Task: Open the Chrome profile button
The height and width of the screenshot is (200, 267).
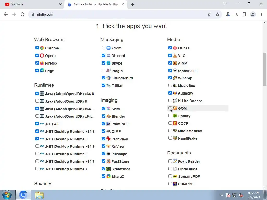Action: tap(253, 15)
